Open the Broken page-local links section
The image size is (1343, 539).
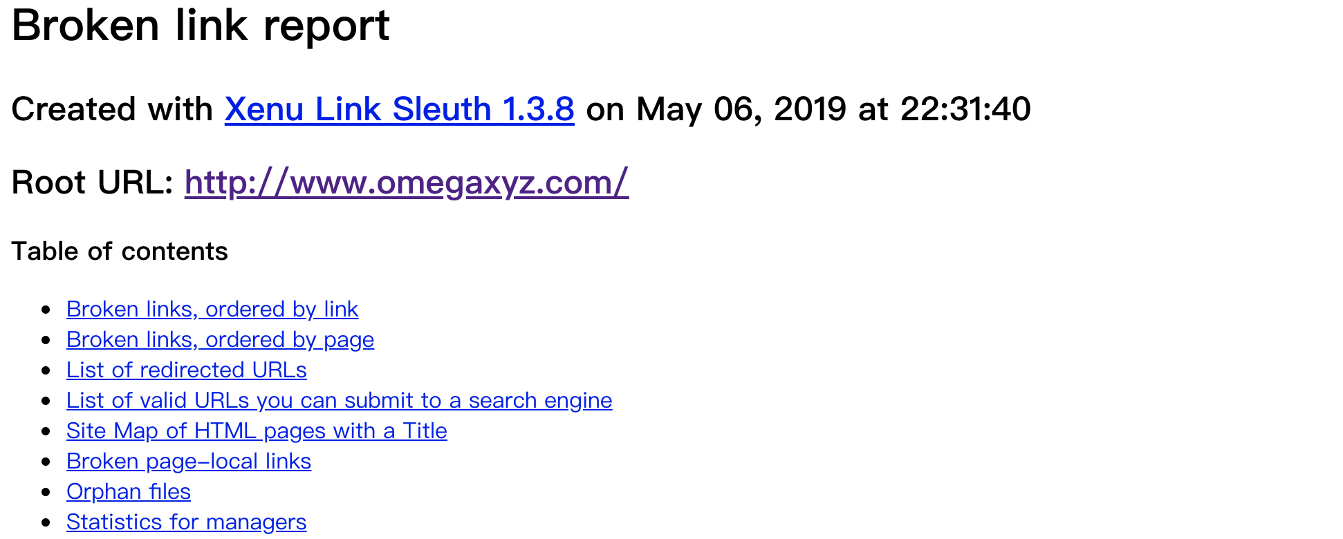click(x=189, y=461)
